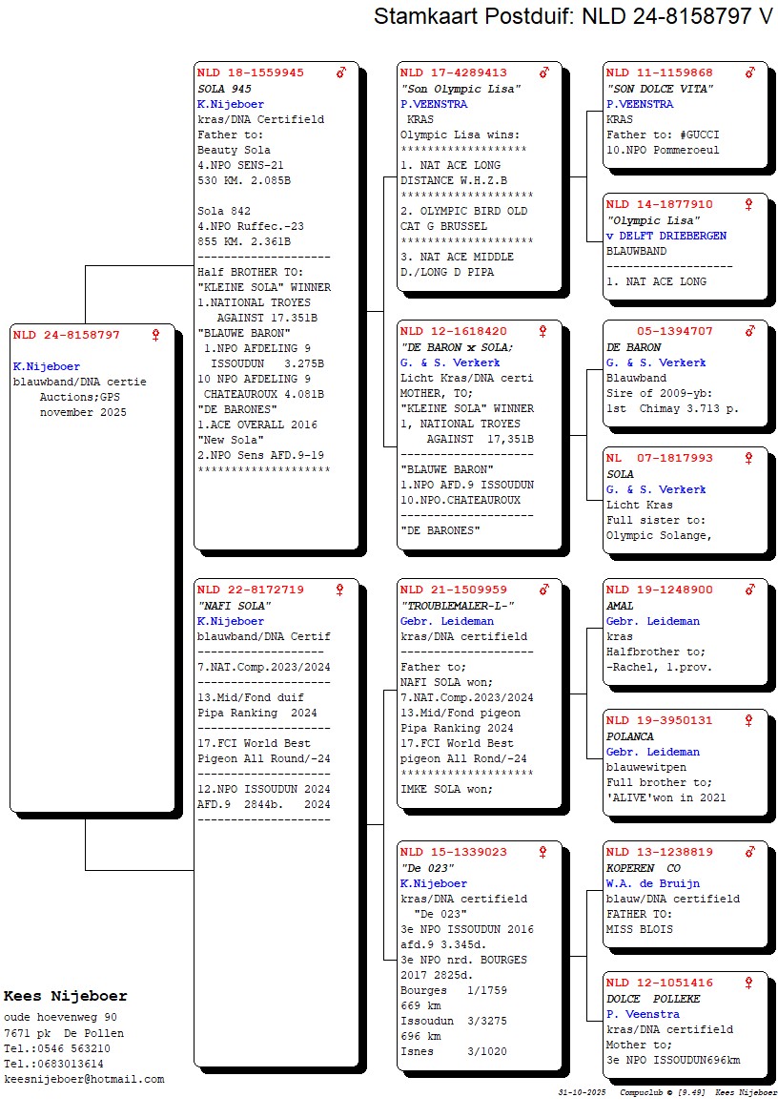Click female symbol on NLD 12-1618420 card
The image size is (778, 1118).
pos(543,331)
